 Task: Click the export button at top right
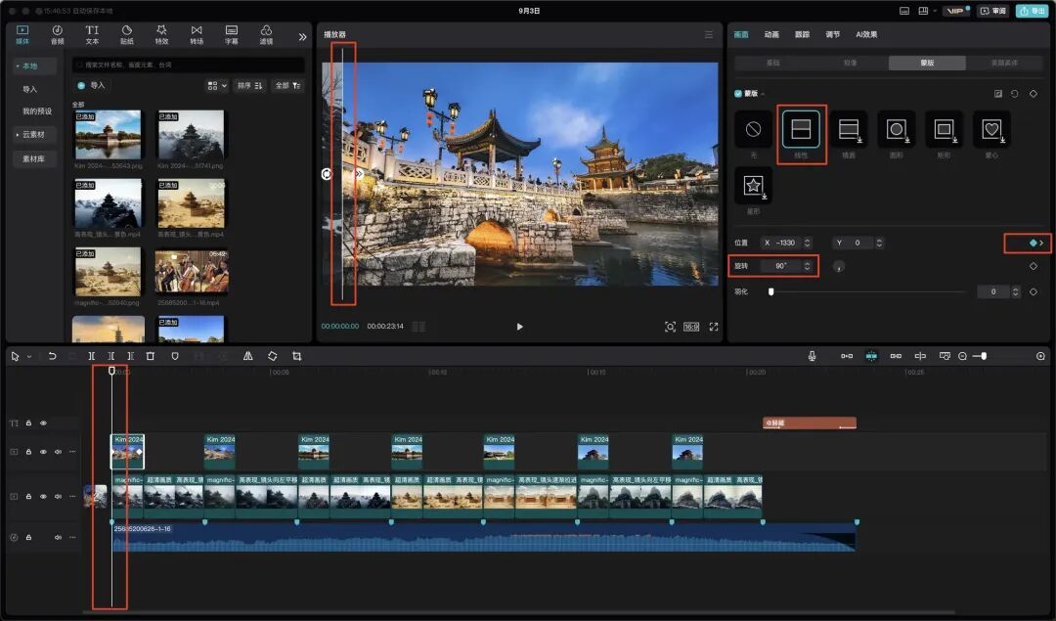tap(1032, 11)
